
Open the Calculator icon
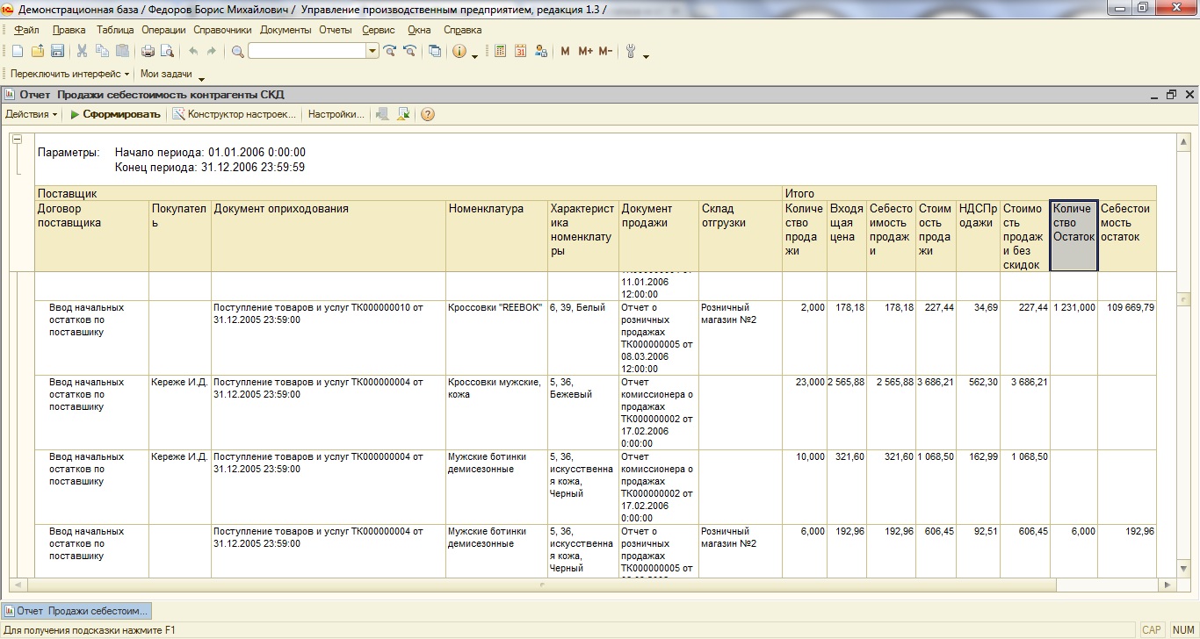(x=501, y=52)
